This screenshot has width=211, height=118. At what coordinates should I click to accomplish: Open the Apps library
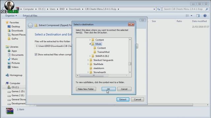pyautogui.click(x=14, y=51)
